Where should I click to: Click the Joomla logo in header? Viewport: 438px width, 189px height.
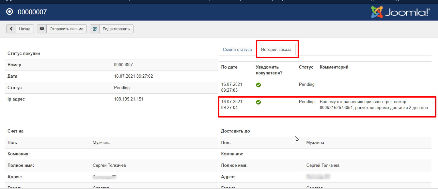click(400, 12)
